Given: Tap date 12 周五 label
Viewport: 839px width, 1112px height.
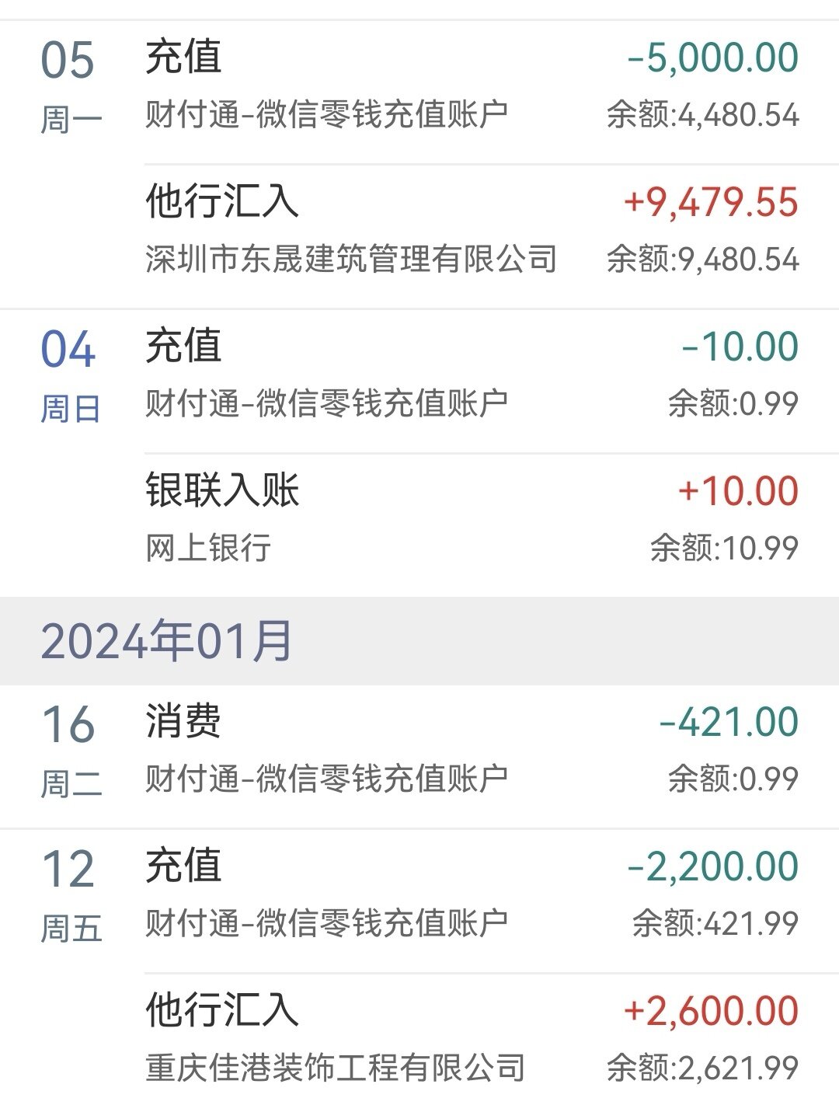Looking at the screenshot, I should (x=70, y=896).
